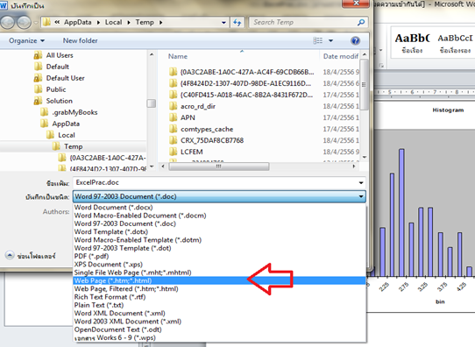
Task: Click the change view icon
Action: click(317, 40)
